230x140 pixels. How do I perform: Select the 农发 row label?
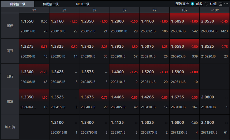pos(10,102)
